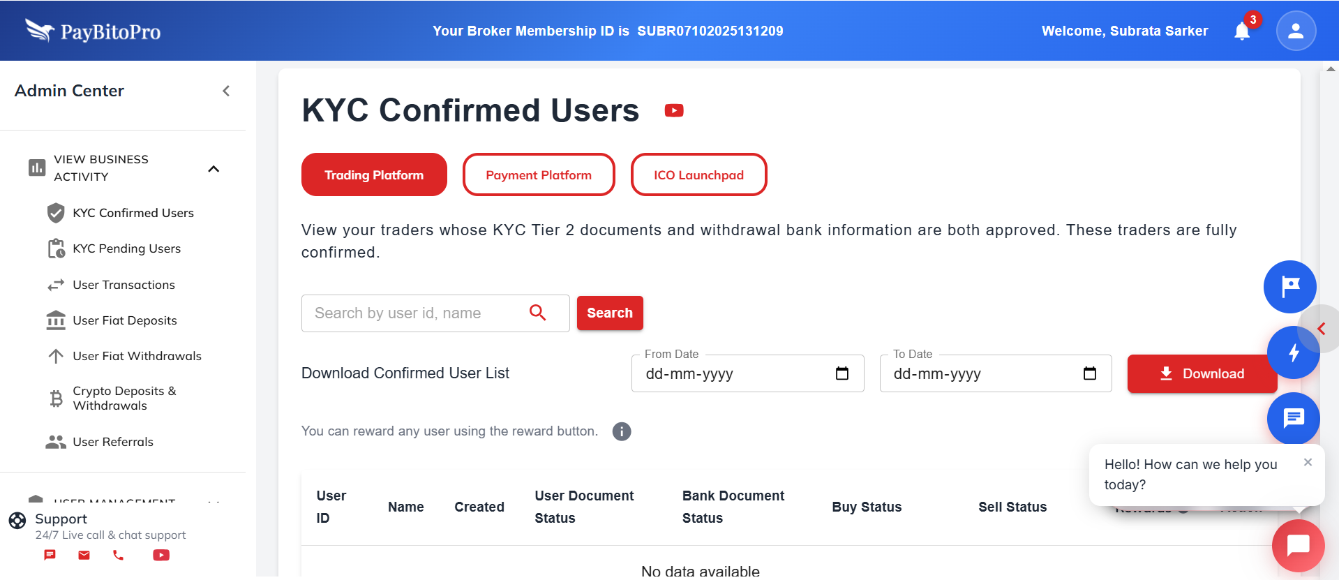Screen dimensions: 1339x580
Task: Click the support phone call icon
Action: pos(118,555)
